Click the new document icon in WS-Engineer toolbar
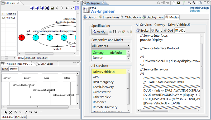 [x=174, y=3]
